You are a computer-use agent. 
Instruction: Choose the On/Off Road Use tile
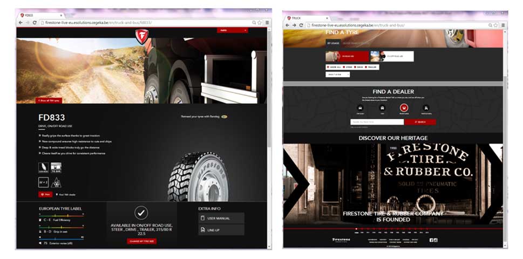coord(392,56)
